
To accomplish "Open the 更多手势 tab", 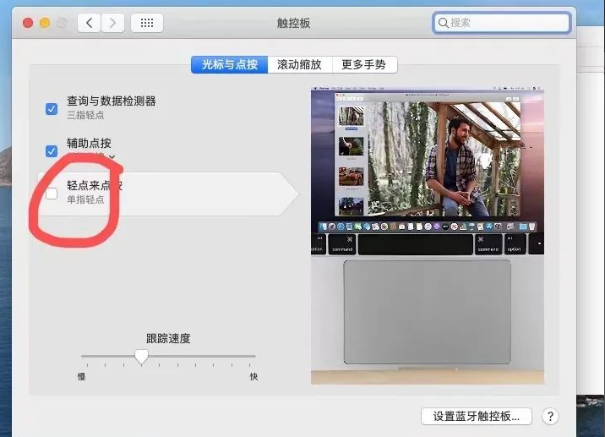I will pos(363,64).
